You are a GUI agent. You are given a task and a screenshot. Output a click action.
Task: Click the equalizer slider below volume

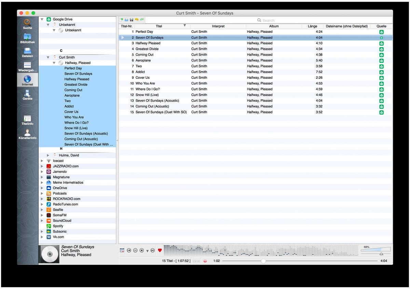tap(375, 254)
